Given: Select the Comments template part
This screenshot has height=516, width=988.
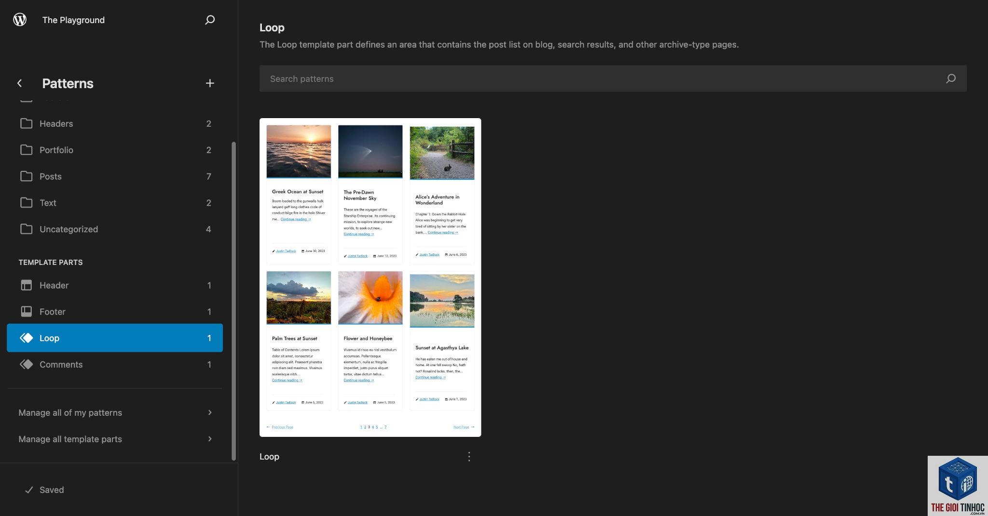Looking at the screenshot, I should click(115, 365).
